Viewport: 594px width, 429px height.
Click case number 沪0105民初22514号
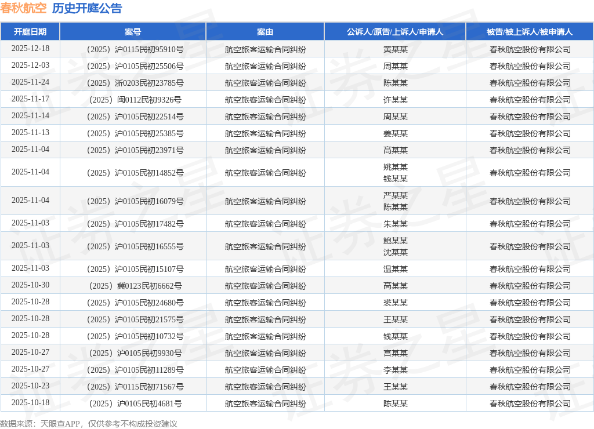click(x=135, y=117)
